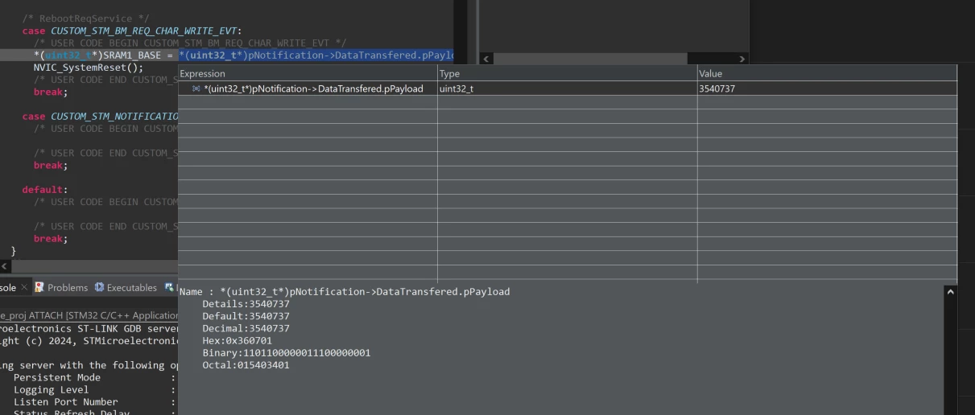Click the detail pane scroll-up arrow

point(950,291)
